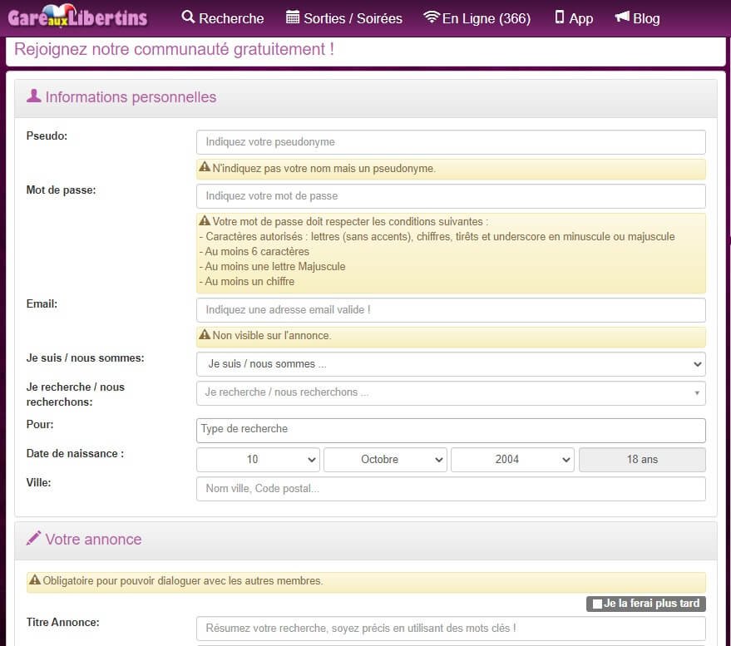Click the Pseudo input field
The image size is (731, 646).
450,141
